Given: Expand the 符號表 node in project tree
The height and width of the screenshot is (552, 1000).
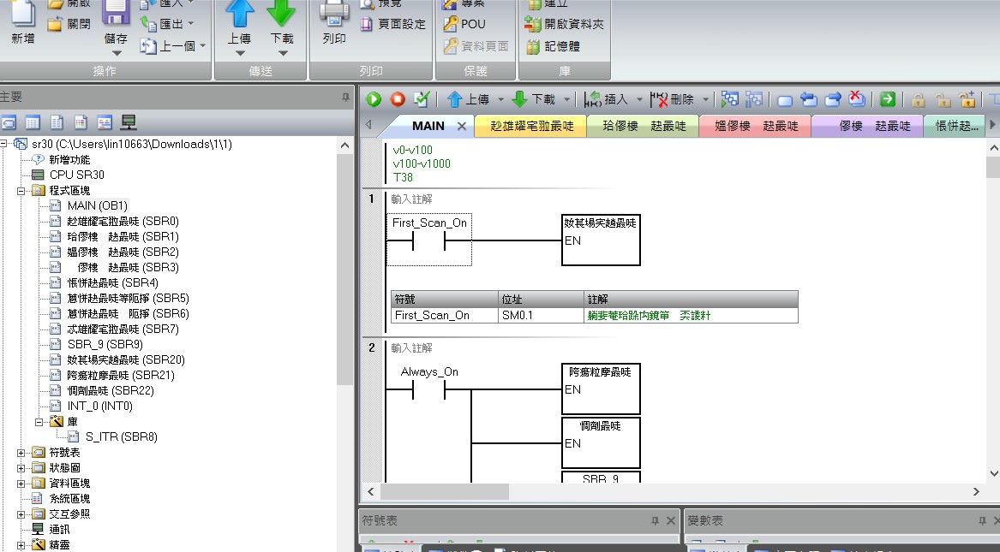Looking at the screenshot, I should pos(21,452).
